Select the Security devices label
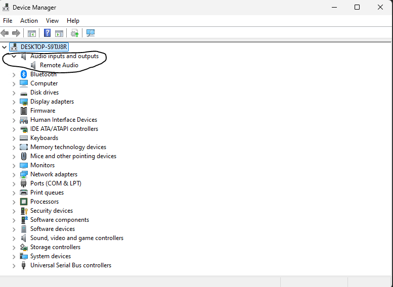Screen dimensions: 393x287 (x=52, y=211)
